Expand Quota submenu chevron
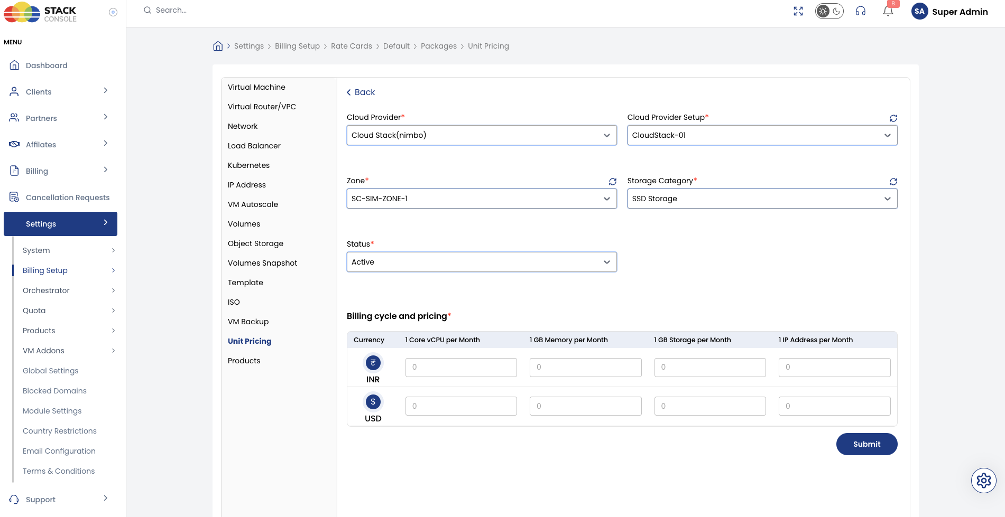Screen dimensions: 1005x517 [x=113, y=311]
